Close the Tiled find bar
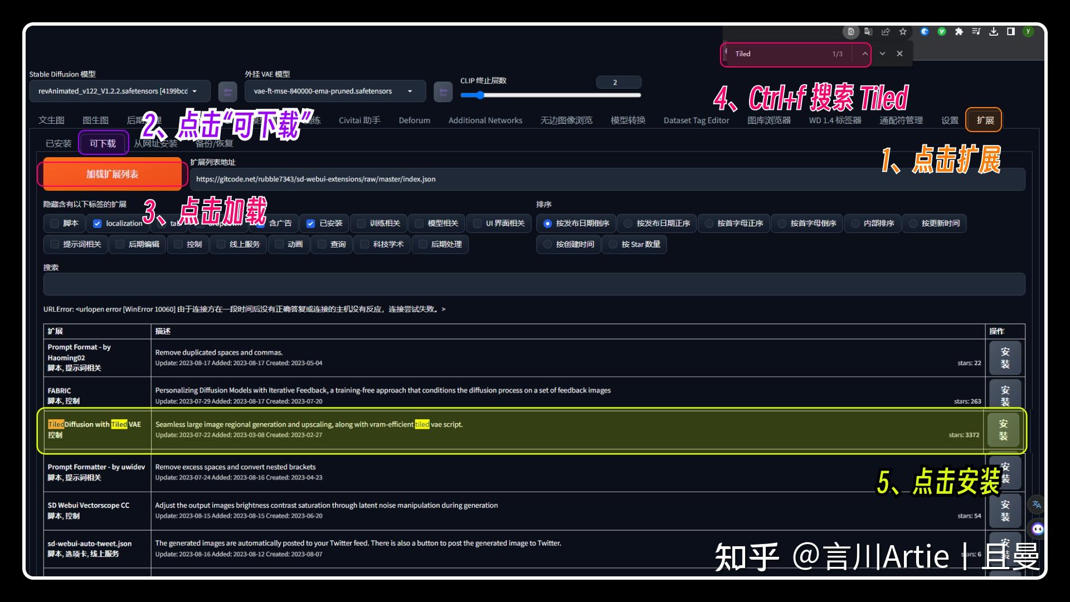Viewport: 1070px width, 602px height. [899, 54]
